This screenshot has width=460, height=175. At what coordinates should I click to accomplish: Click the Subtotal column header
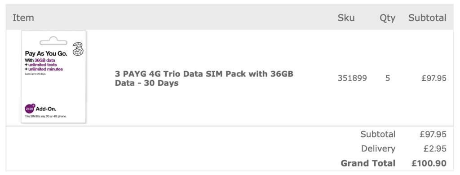point(427,18)
